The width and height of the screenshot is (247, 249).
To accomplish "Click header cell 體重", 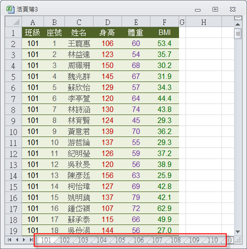I will coord(136,32).
